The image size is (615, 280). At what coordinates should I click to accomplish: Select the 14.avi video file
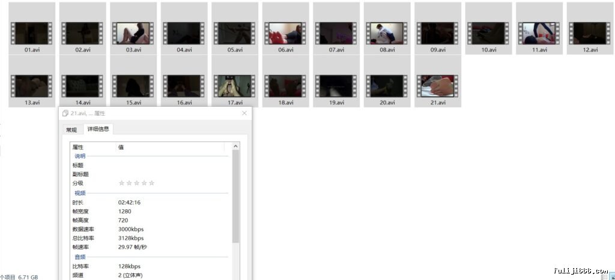tap(82, 81)
